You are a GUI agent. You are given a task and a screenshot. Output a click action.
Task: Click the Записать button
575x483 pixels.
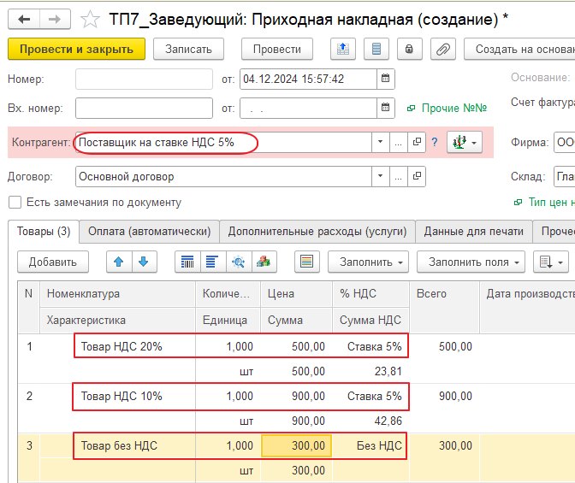pyautogui.click(x=188, y=49)
